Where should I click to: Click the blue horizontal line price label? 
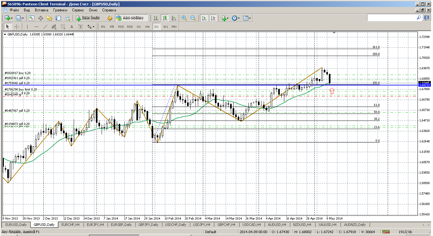click(x=424, y=85)
